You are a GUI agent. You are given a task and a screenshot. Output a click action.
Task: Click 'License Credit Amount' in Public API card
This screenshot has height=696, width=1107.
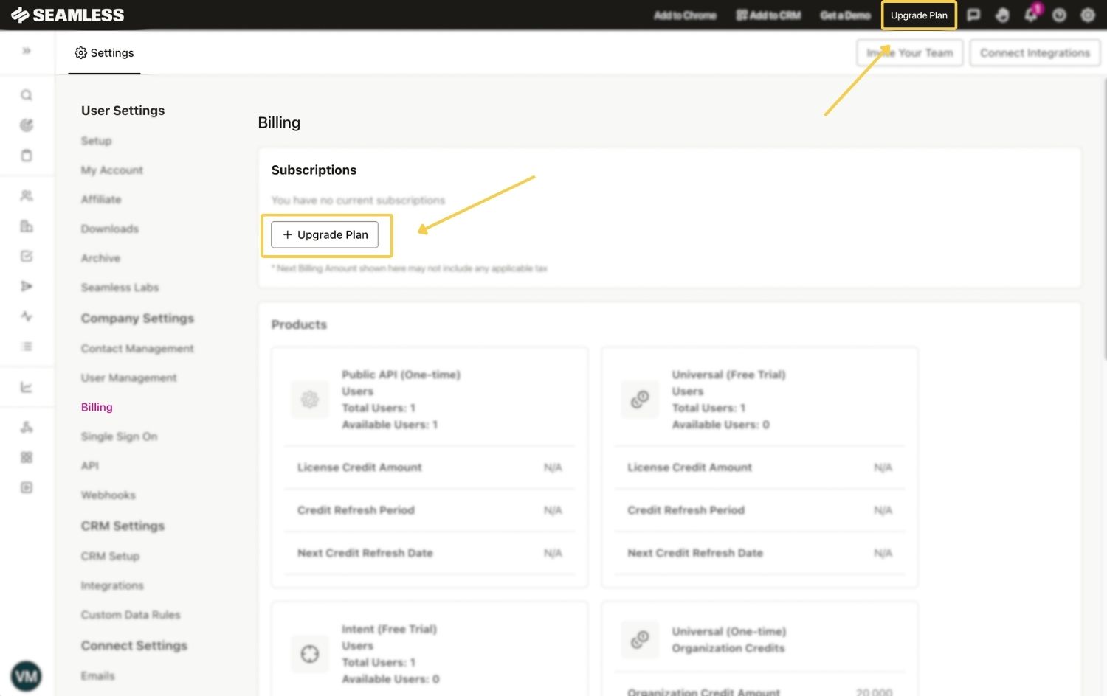point(359,467)
